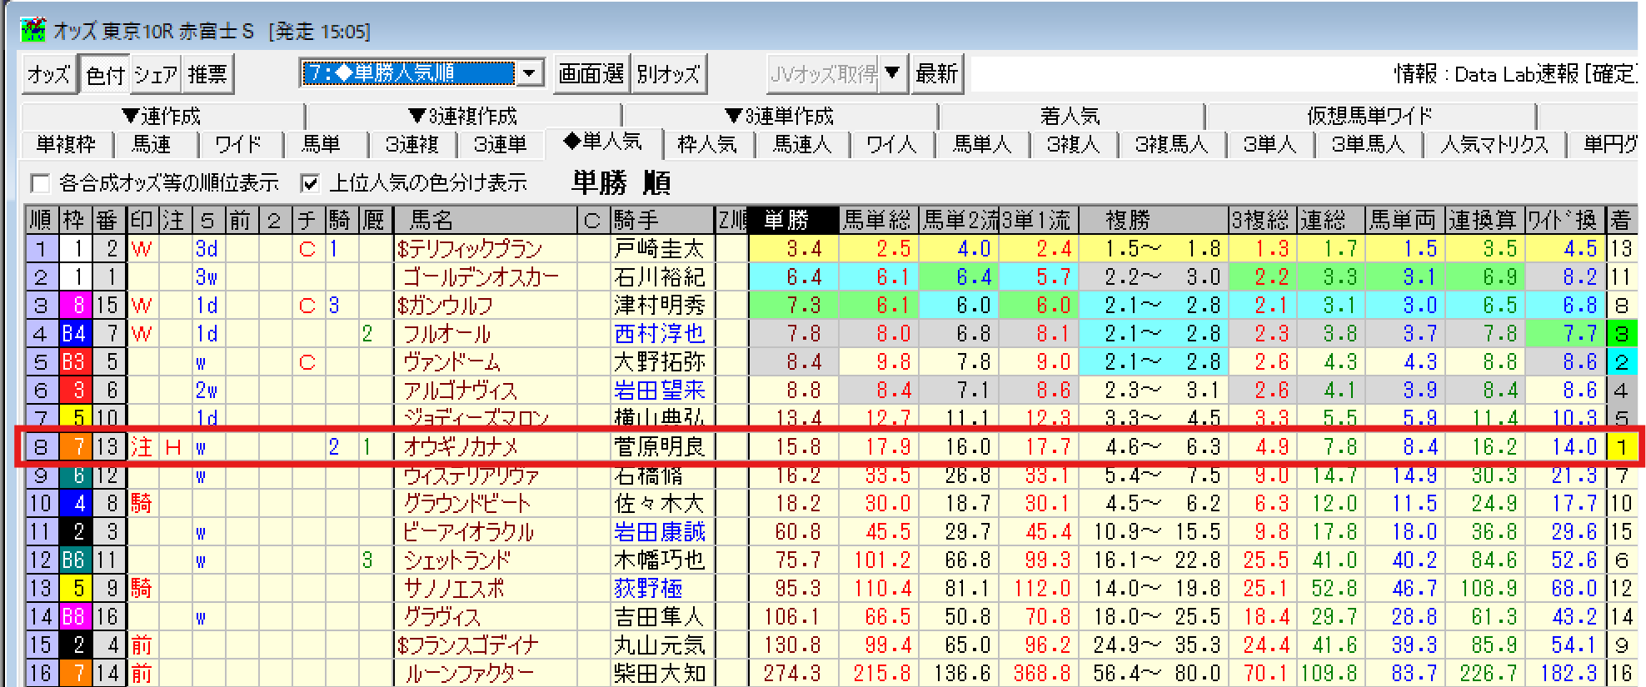Screen dimensions: 1646x687
Task: Select the horse name ゴールデンオスカー
Action: pyautogui.click(x=481, y=276)
